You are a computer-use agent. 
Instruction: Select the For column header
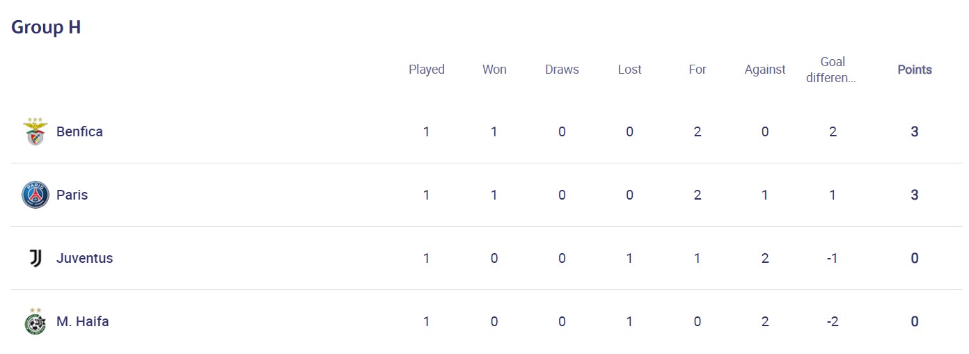pos(697,70)
